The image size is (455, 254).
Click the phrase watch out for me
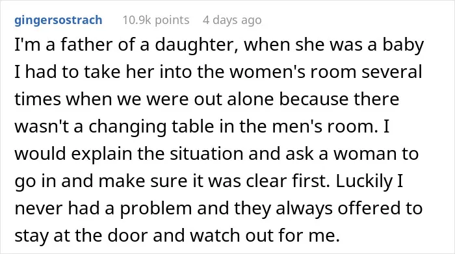[265, 235]
